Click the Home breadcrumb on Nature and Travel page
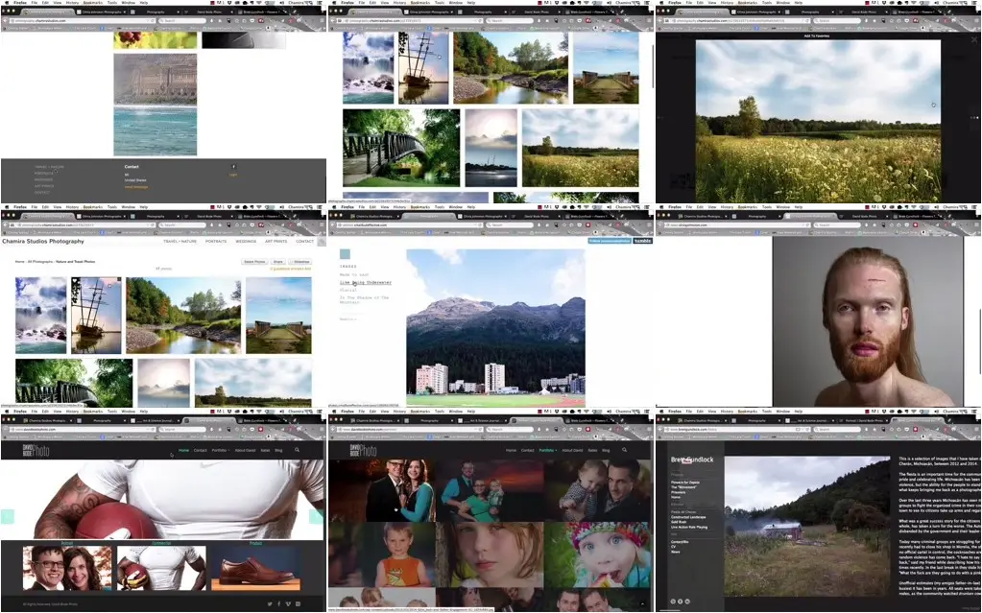Screen dimensions: 982x613 [19, 262]
